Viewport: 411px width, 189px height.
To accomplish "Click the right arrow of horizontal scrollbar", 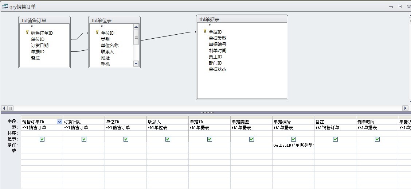I will [405, 108].
